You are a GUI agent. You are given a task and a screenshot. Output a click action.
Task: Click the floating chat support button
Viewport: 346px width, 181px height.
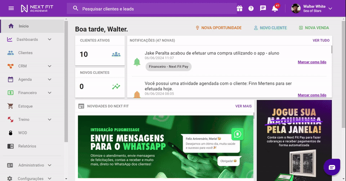pos(332,167)
